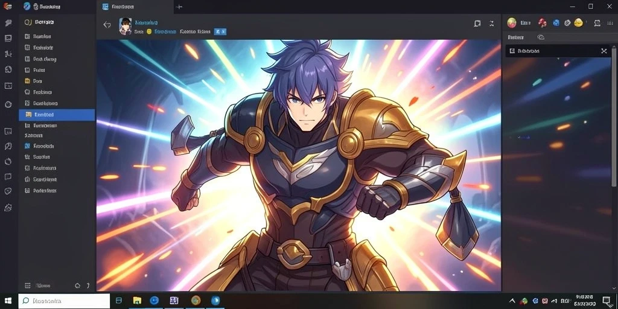Open the purple app on the taskbar
Image resolution: width=618 pixels, height=309 pixels.
[x=174, y=301]
